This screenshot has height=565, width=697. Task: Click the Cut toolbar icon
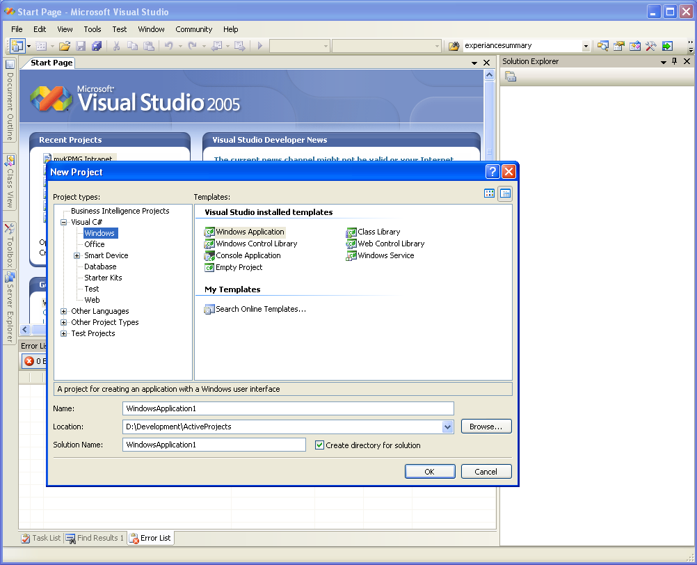pos(116,46)
